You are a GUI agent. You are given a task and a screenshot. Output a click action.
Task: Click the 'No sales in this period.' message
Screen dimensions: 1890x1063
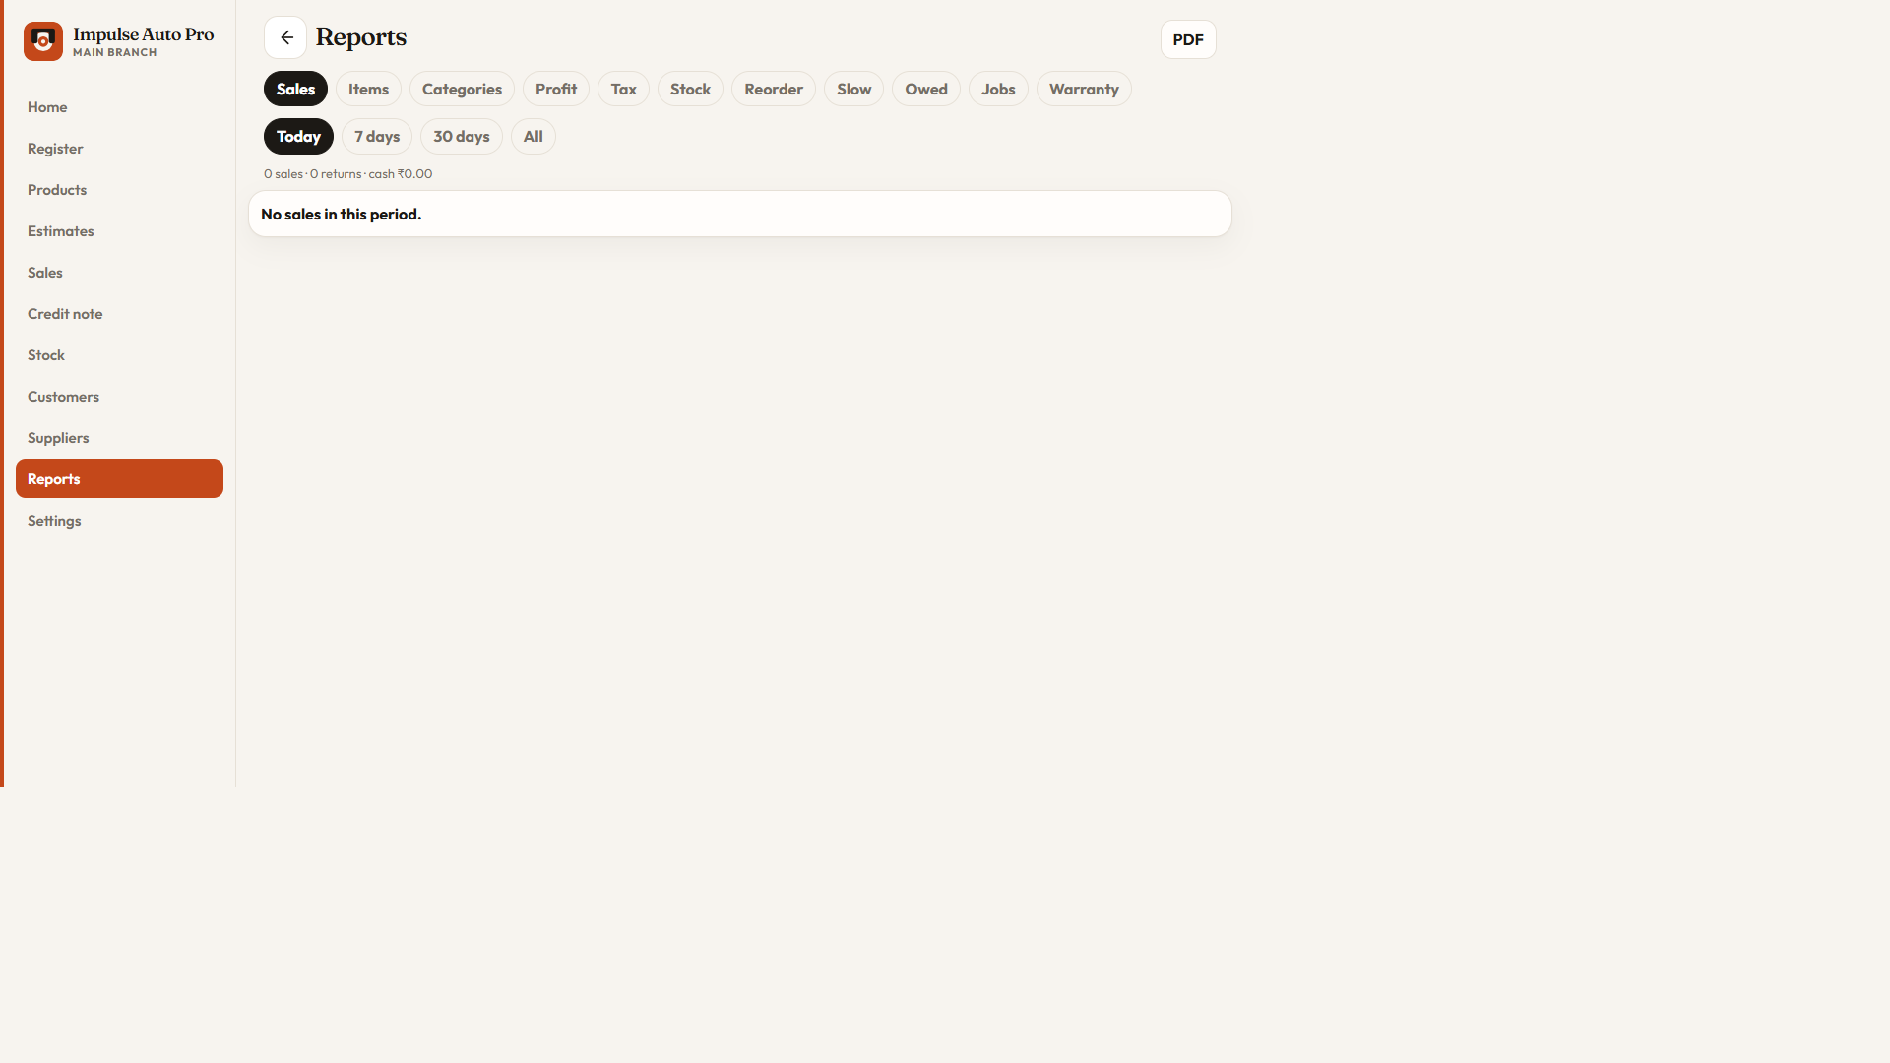[x=341, y=214]
